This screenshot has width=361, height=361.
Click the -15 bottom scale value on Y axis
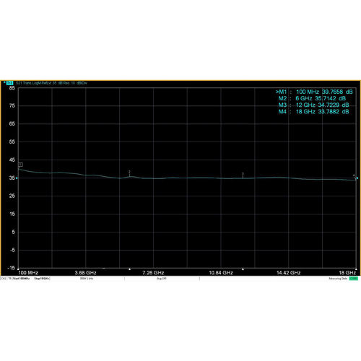tap(11, 268)
